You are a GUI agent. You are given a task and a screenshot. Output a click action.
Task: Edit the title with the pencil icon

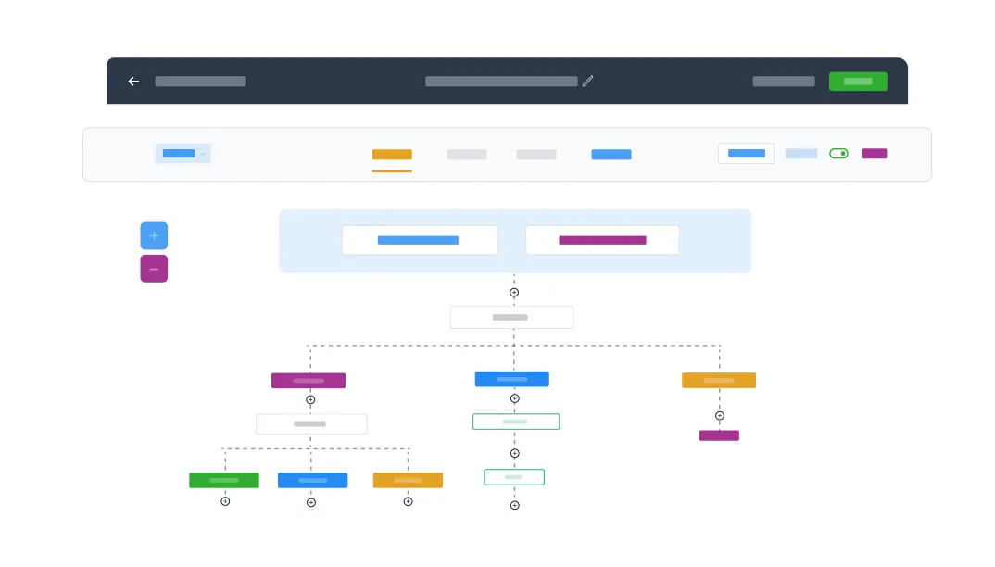coord(587,81)
